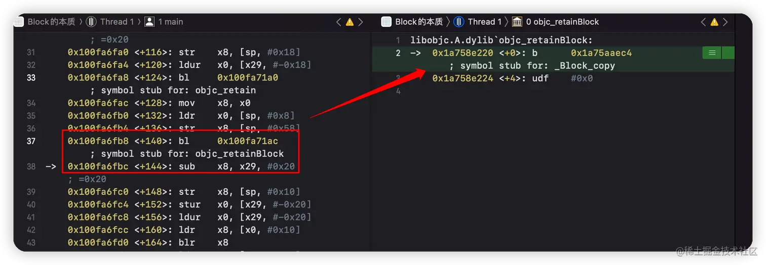The image size is (766, 265).
Task: Click the person icon beside 1 main
Action: tap(149, 22)
